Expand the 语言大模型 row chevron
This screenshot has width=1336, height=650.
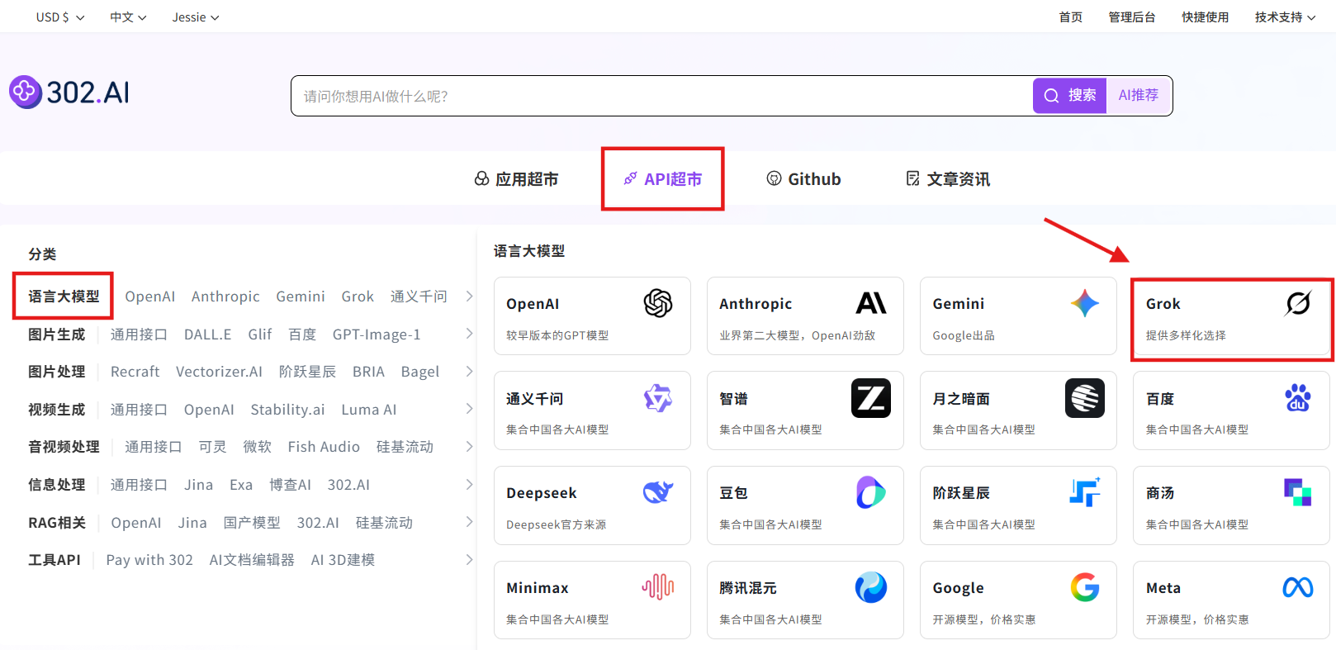(469, 296)
